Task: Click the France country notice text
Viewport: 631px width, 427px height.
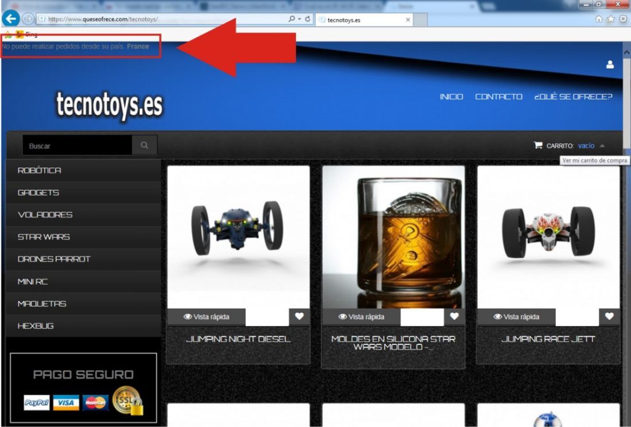Action: coord(75,46)
